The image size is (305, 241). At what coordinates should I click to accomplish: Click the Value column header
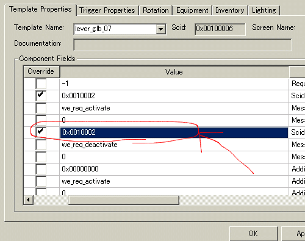click(x=174, y=72)
